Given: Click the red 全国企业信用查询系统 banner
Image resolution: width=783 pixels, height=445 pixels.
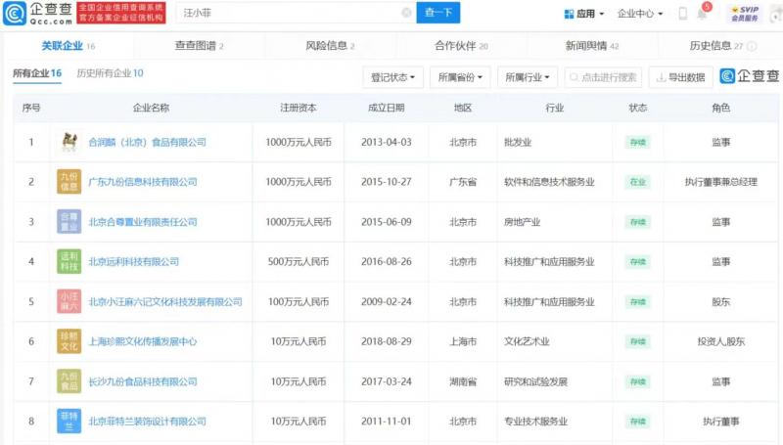Looking at the screenshot, I should pyautogui.click(x=121, y=13).
